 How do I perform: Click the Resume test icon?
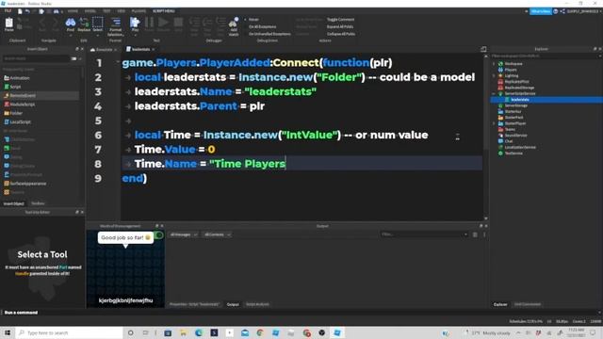163,23
